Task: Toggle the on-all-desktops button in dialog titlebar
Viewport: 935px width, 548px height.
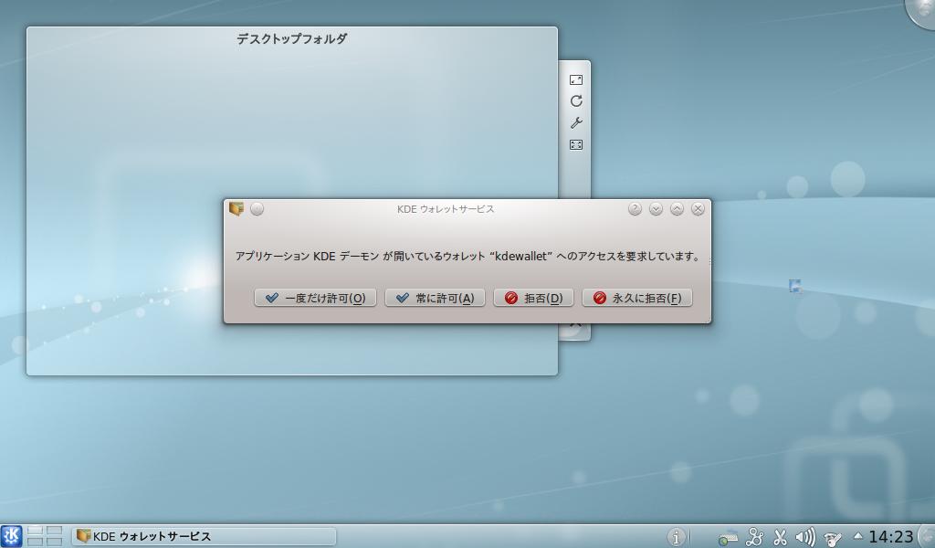Action: click(x=257, y=209)
